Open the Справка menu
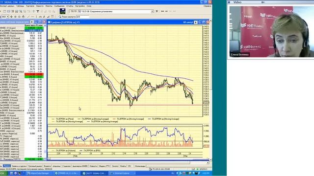Screen dimensions: 314x176 [x=207, y=6]
